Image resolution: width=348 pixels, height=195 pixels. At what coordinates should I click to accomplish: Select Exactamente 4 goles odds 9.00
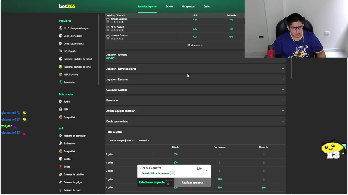pyautogui.click(x=219, y=187)
